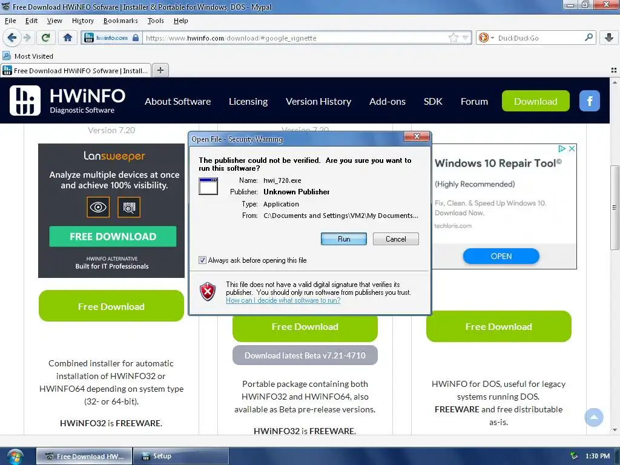Click the 1:30 PM taskbar clock
The height and width of the screenshot is (465, 620).
pos(598,456)
